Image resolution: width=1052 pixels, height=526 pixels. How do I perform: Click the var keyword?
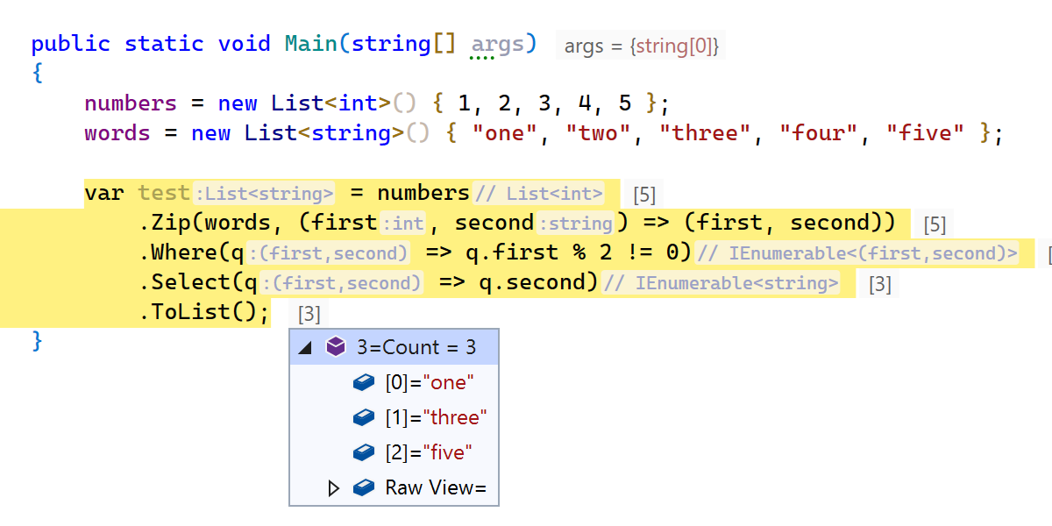104,193
